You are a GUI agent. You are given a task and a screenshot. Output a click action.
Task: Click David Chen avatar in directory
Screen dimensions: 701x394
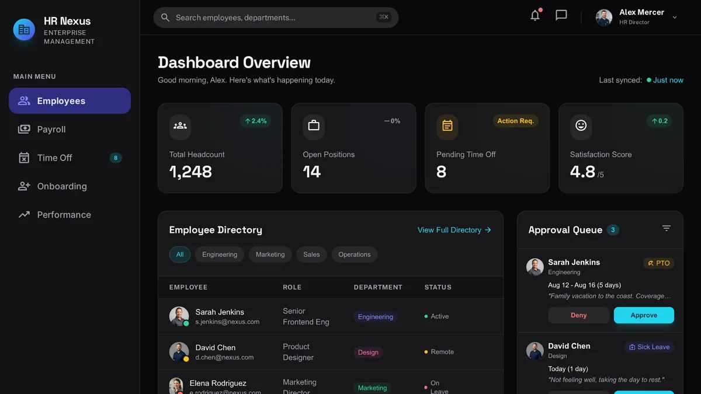pyautogui.click(x=179, y=352)
